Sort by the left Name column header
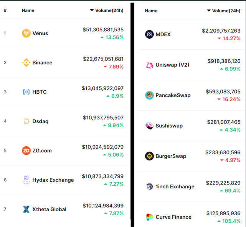 click(x=28, y=10)
